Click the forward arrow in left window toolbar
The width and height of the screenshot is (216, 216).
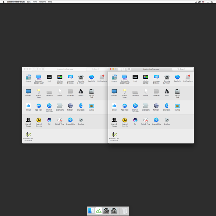point(37,69)
